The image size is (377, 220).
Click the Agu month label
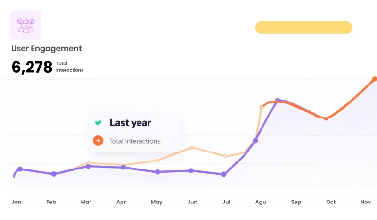pyautogui.click(x=261, y=202)
